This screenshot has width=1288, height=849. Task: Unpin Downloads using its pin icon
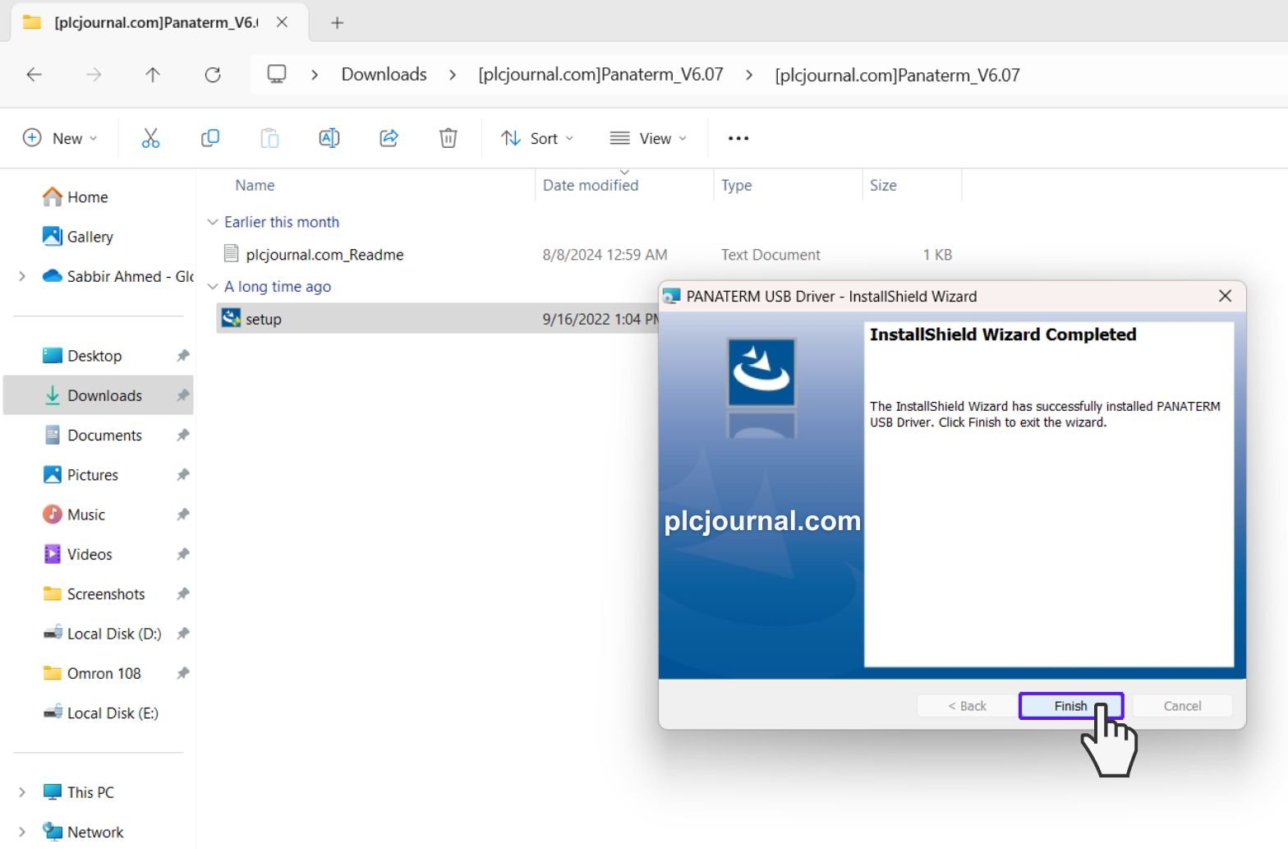tap(182, 395)
